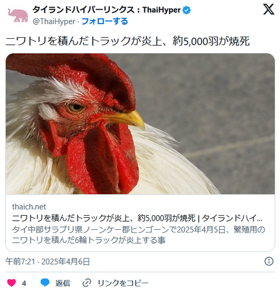Open the タイランドハイパーリンクス：ThaiHyper display name

click(x=107, y=10)
